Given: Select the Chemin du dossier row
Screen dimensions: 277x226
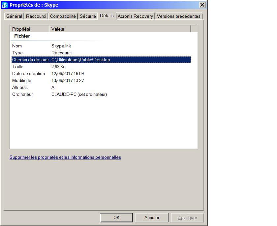Looking at the screenshot, I should tap(101, 60).
